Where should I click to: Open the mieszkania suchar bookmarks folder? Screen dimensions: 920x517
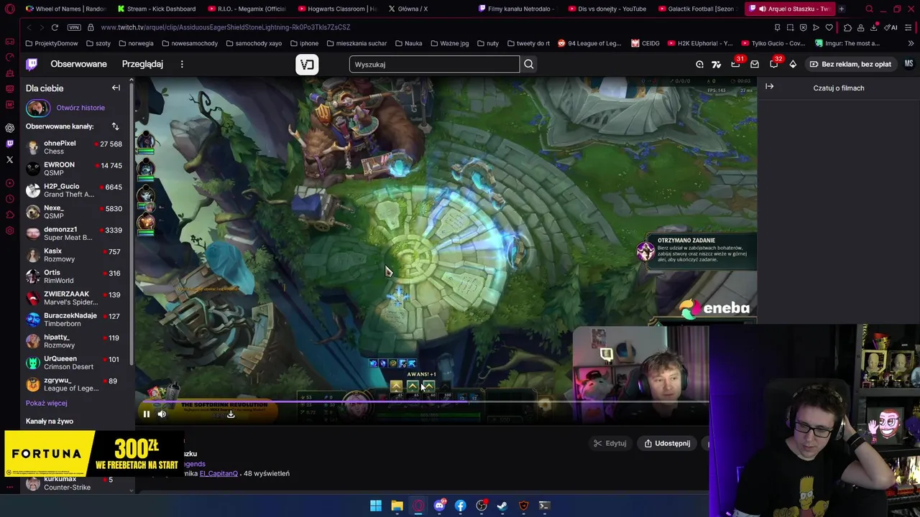pos(356,43)
